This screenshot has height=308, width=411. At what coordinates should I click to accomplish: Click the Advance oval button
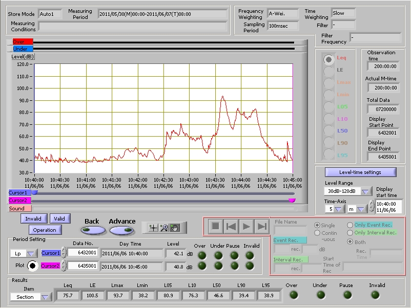coord(122,230)
